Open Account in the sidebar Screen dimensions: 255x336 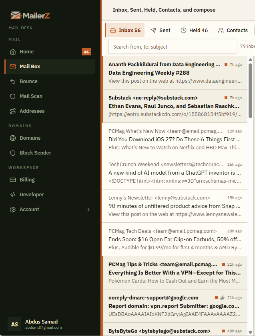[x=50, y=210]
